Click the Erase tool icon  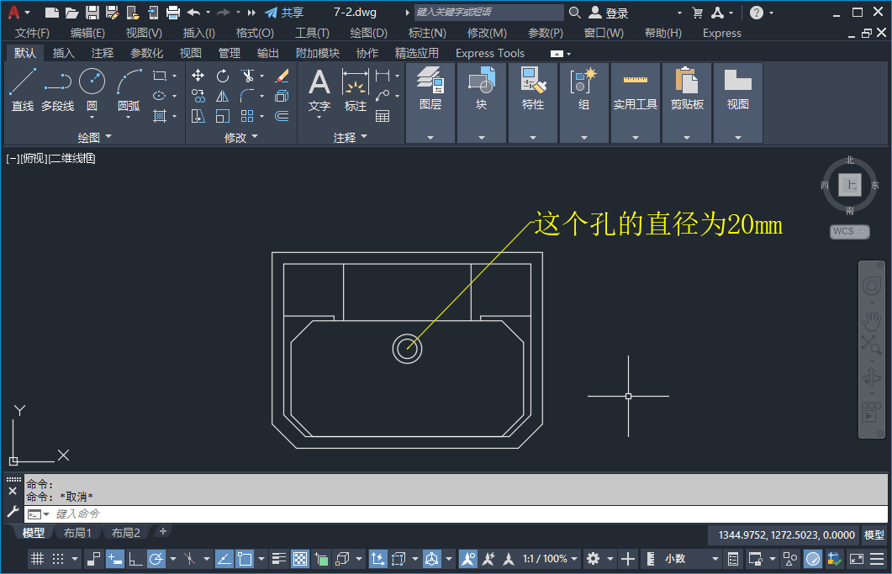click(282, 76)
